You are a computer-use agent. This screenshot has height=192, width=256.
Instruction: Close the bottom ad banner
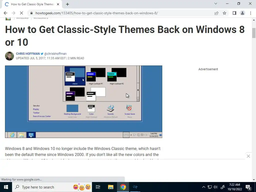click(x=248, y=156)
